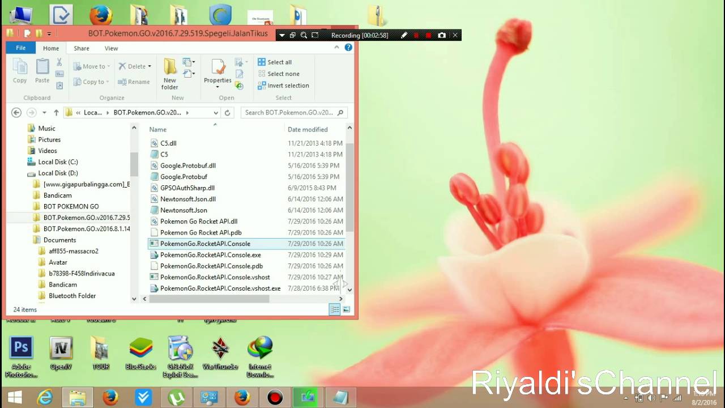Select the OpenIV desktop icon
The height and width of the screenshot is (408, 725).
tap(61, 354)
